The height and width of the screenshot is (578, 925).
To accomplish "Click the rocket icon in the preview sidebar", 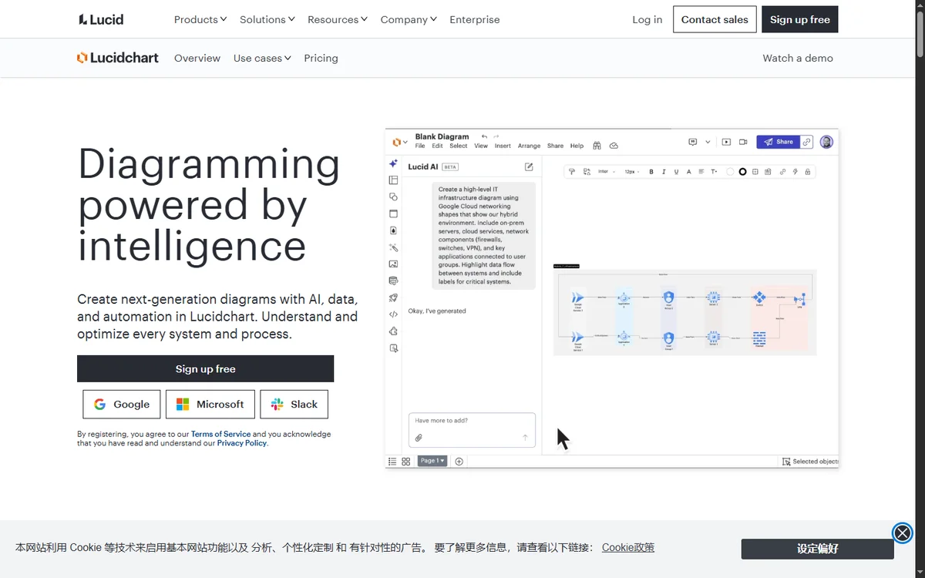I will (x=393, y=297).
